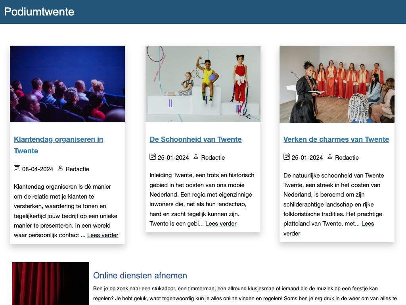The image size is (406, 305).
Task: Click author icon on De Schoonheid card
Action: click(x=196, y=157)
